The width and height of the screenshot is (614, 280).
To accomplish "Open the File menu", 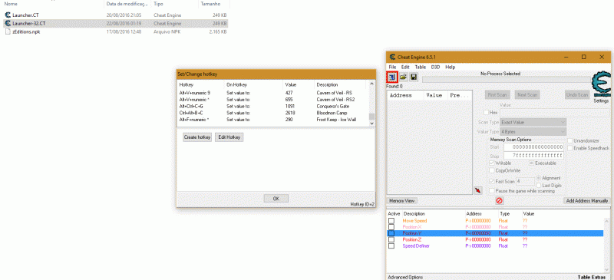I will [x=392, y=67].
